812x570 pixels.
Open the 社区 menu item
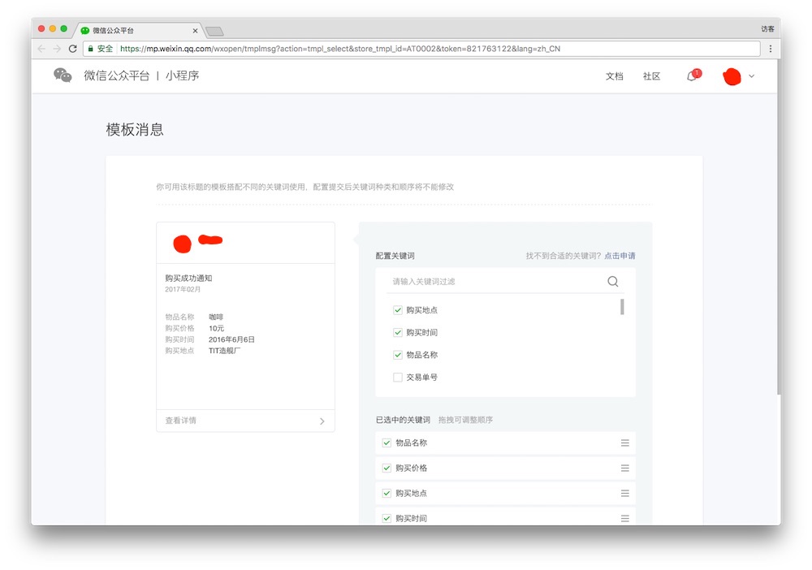(x=651, y=76)
